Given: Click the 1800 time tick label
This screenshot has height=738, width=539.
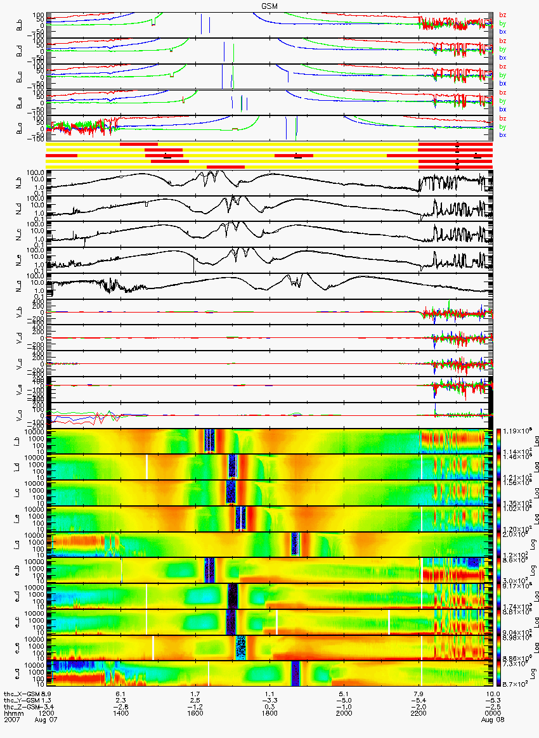Looking at the screenshot, I should 269,713.
